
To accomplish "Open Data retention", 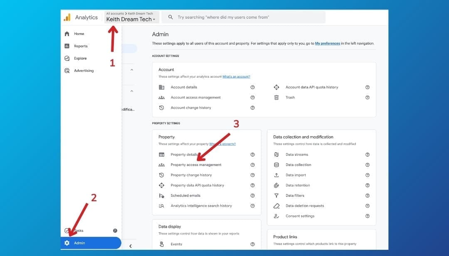I will [298, 185].
